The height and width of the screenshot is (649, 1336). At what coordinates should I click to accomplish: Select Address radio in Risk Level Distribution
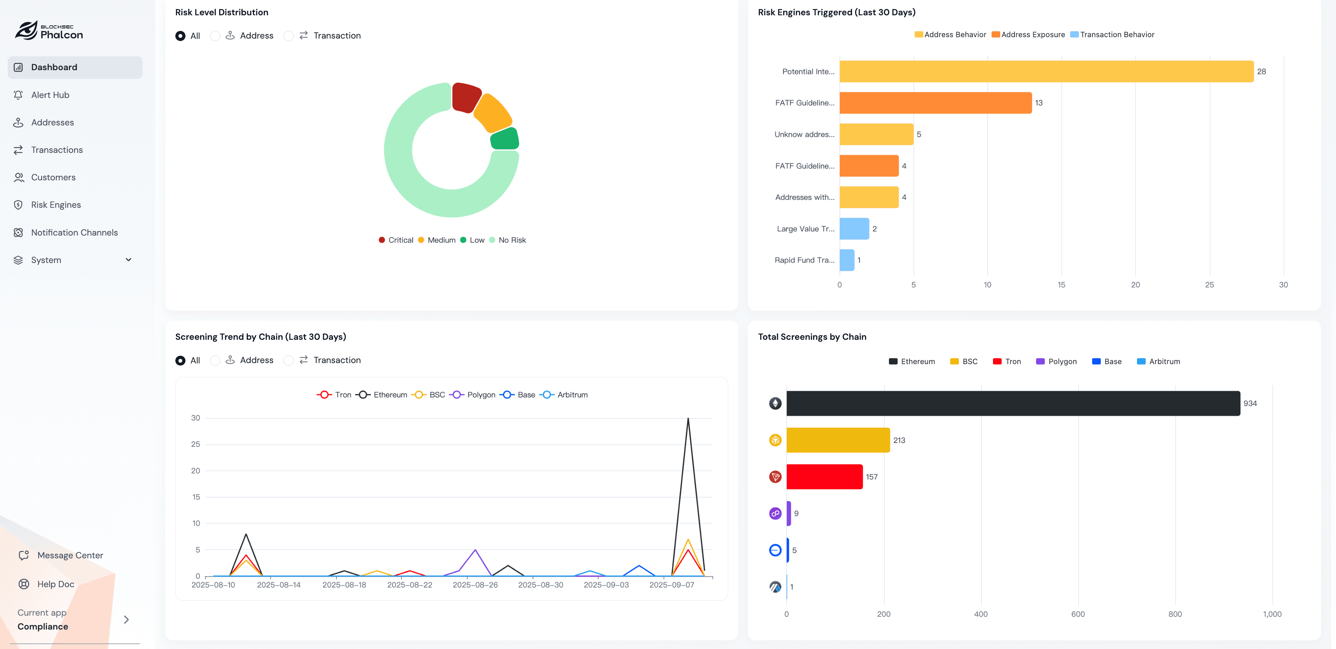click(x=215, y=36)
